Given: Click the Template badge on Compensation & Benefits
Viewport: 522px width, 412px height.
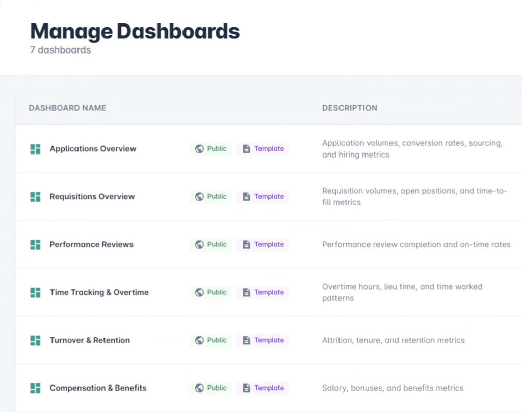Looking at the screenshot, I should tap(263, 388).
